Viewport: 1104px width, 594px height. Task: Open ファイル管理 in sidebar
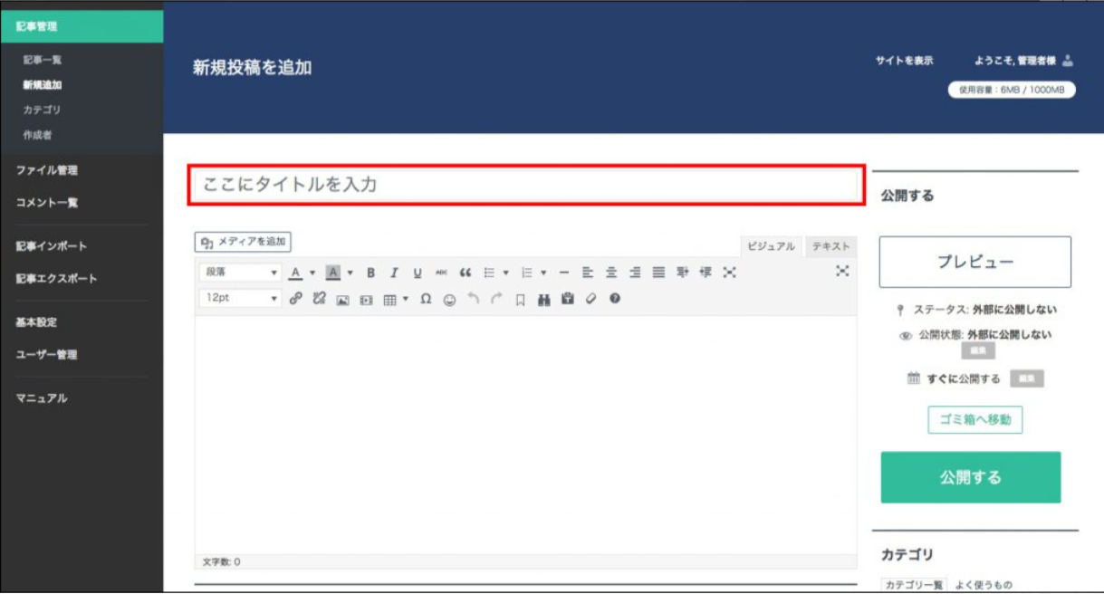pyautogui.click(x=46, y=170)
